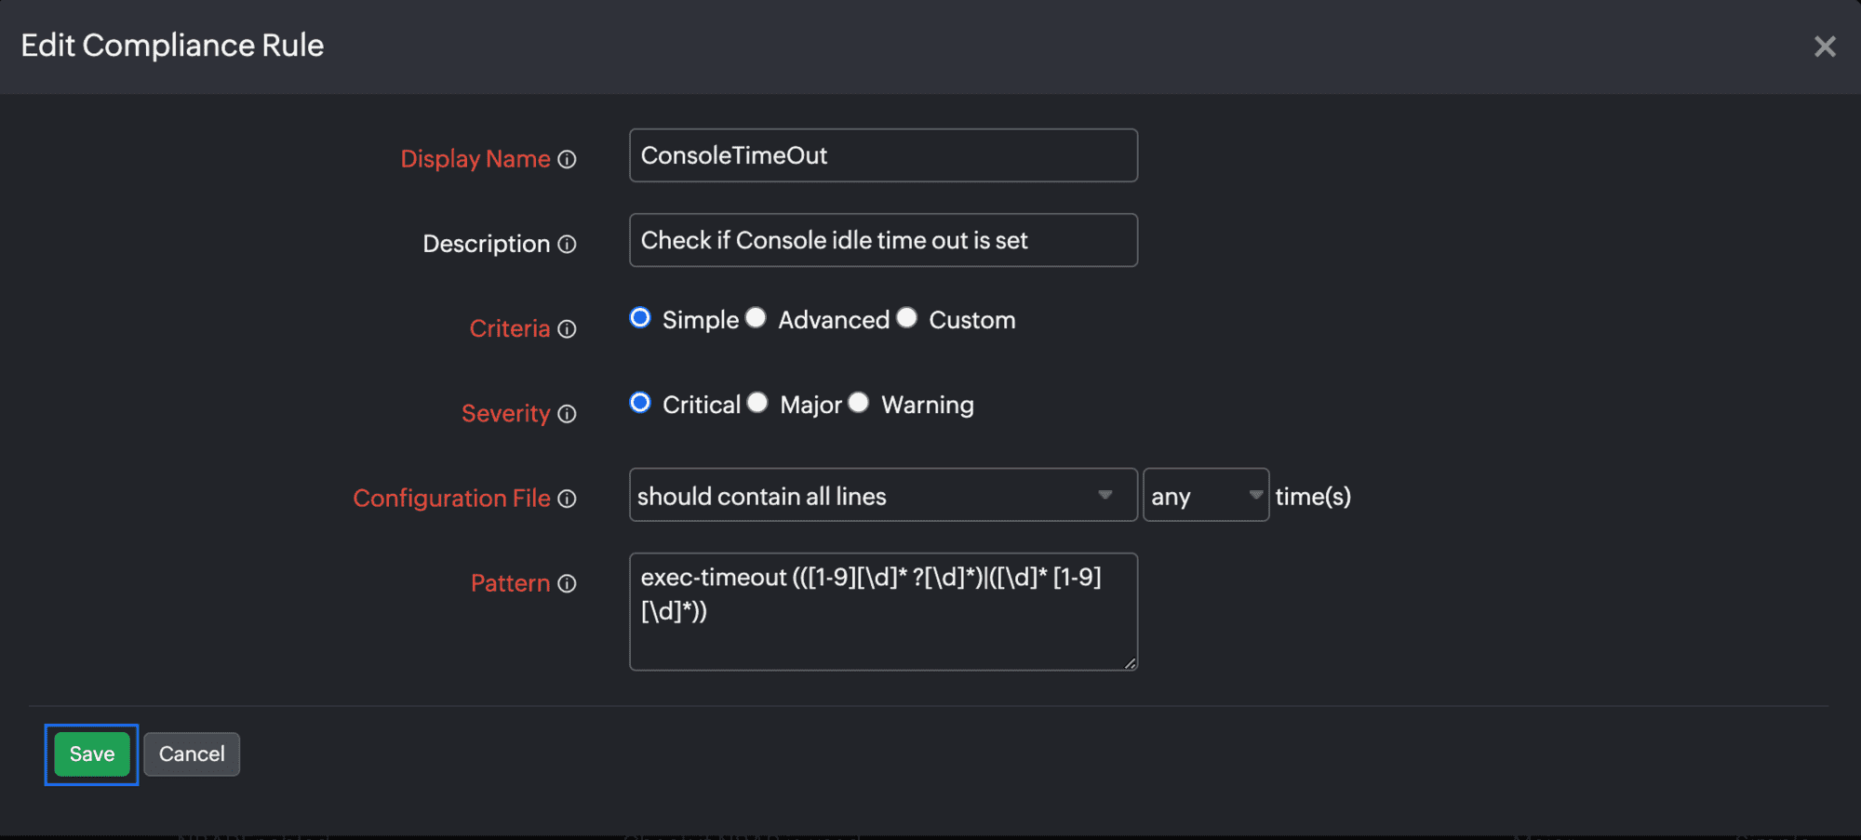
Task: Click the Pattern text area with exec-timeout
Action: tap(883, 611)
